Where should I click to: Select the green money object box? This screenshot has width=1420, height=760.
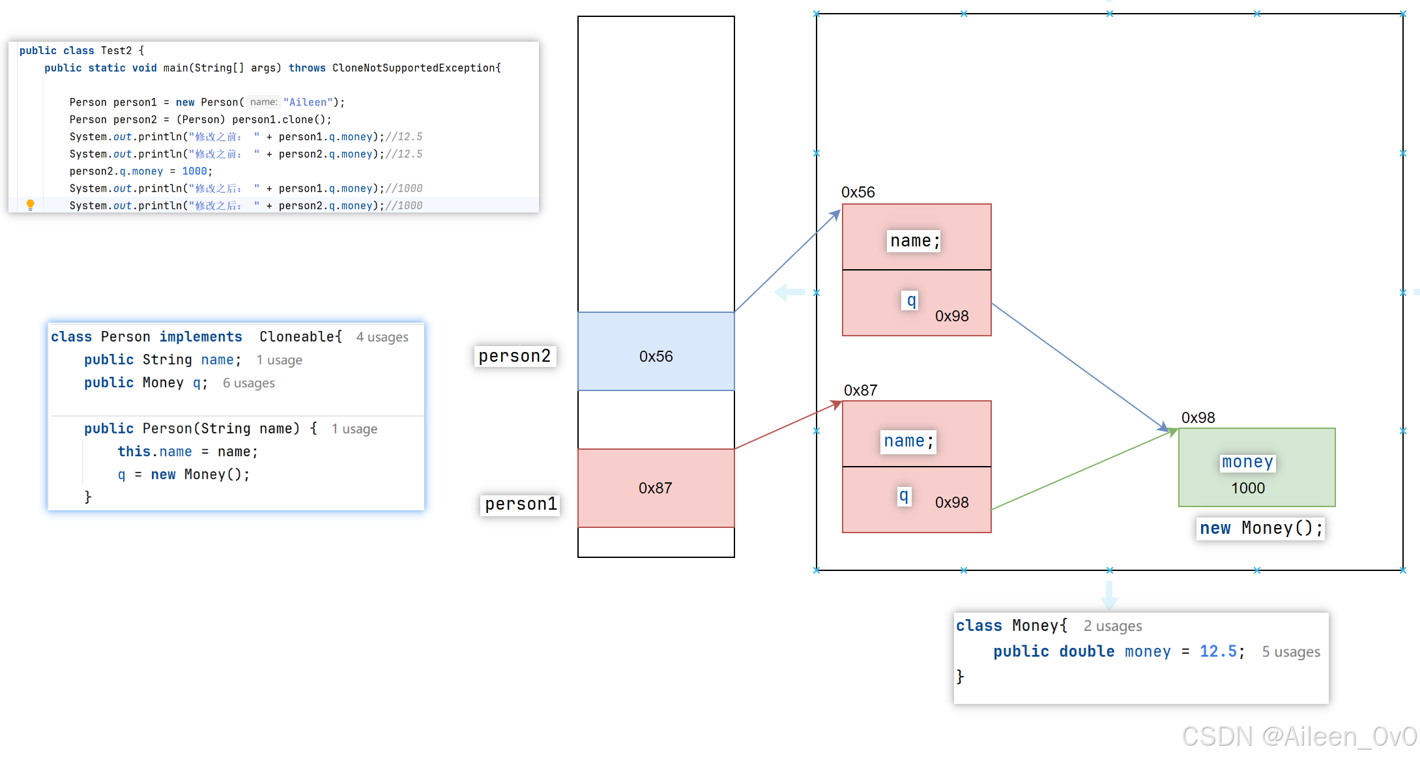(x=1257, y=467)
